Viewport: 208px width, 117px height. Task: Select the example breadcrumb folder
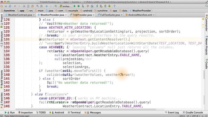point(72,11)
